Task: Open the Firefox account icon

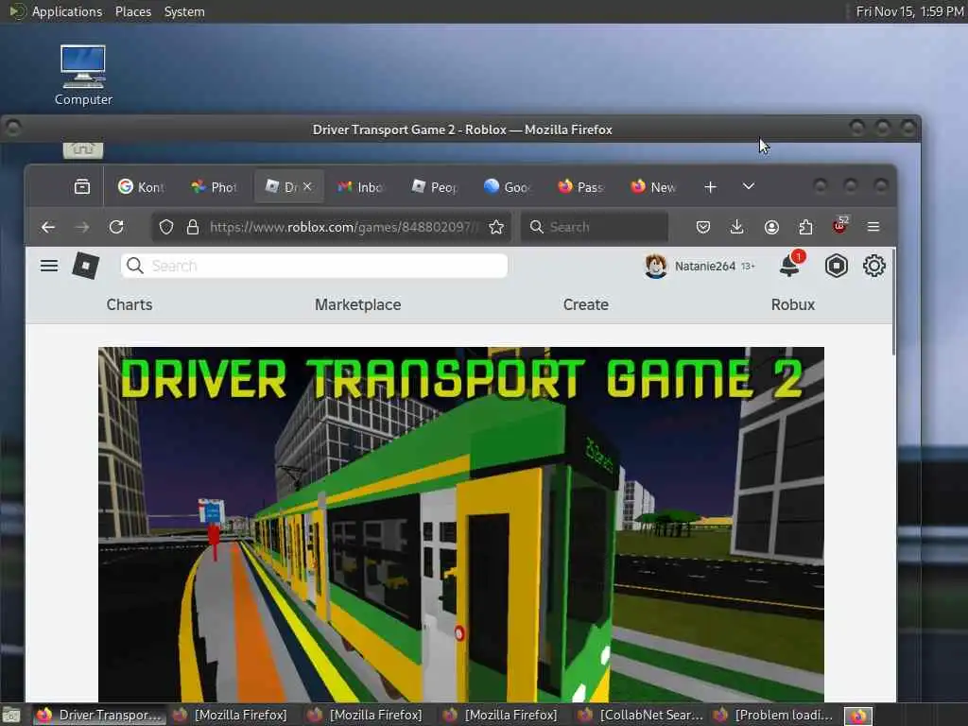Action: (x=771, y=227)
